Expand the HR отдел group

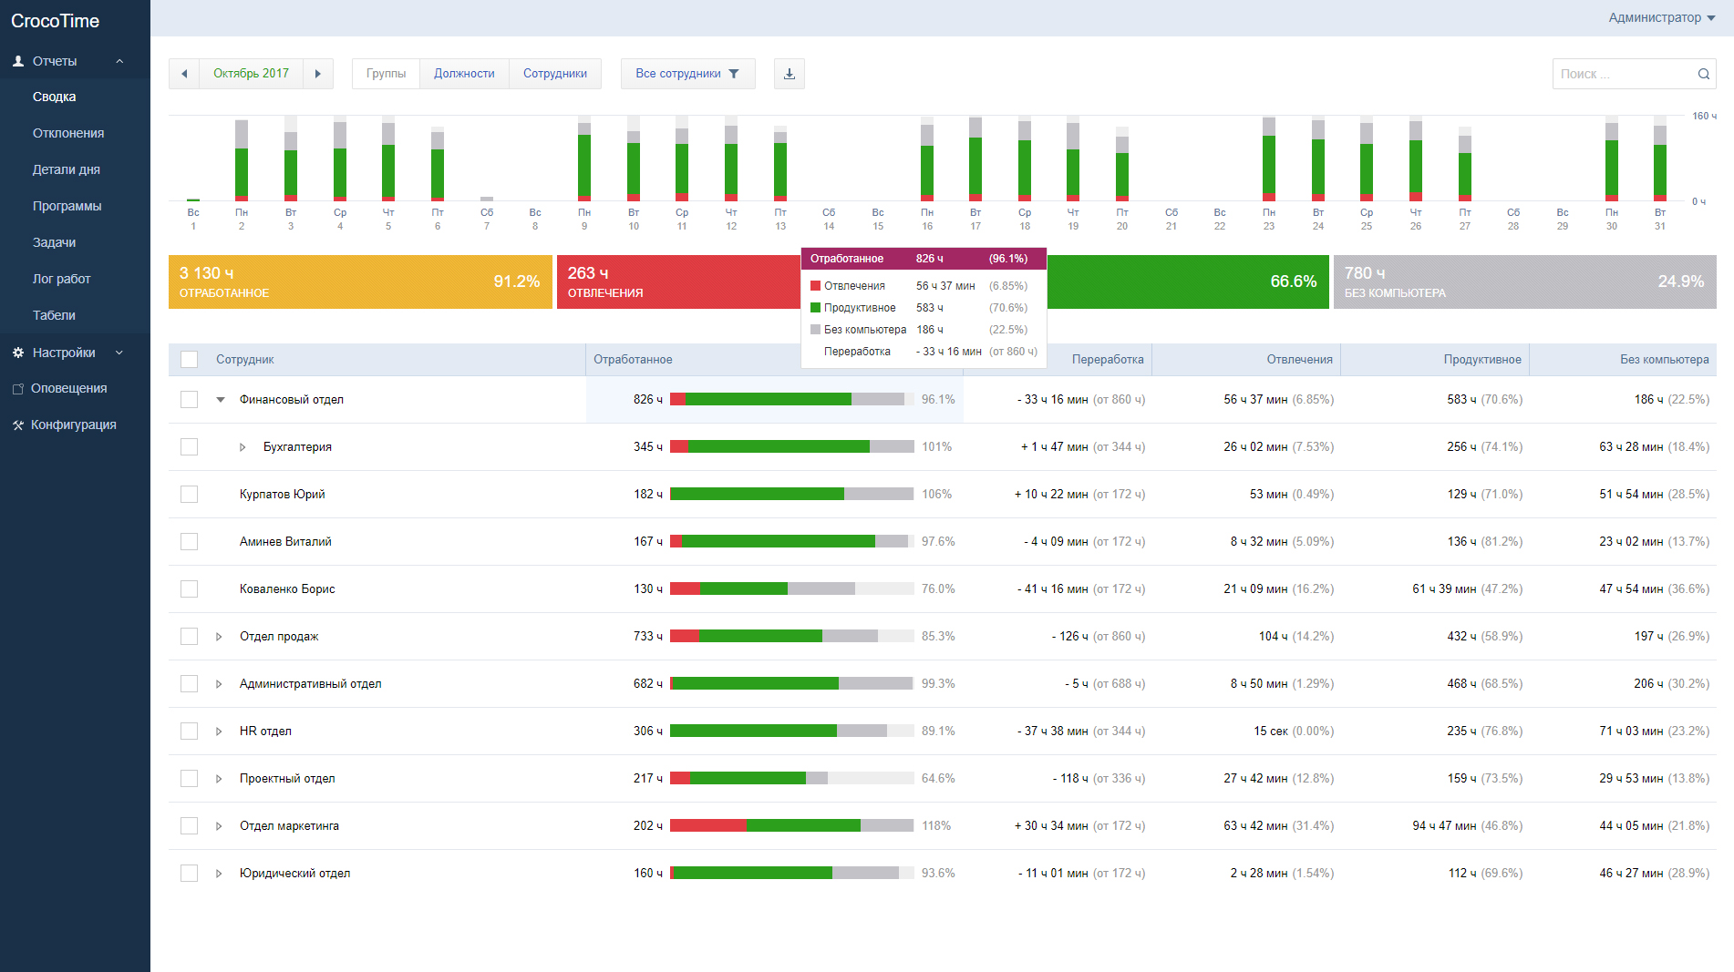point(219,732)
